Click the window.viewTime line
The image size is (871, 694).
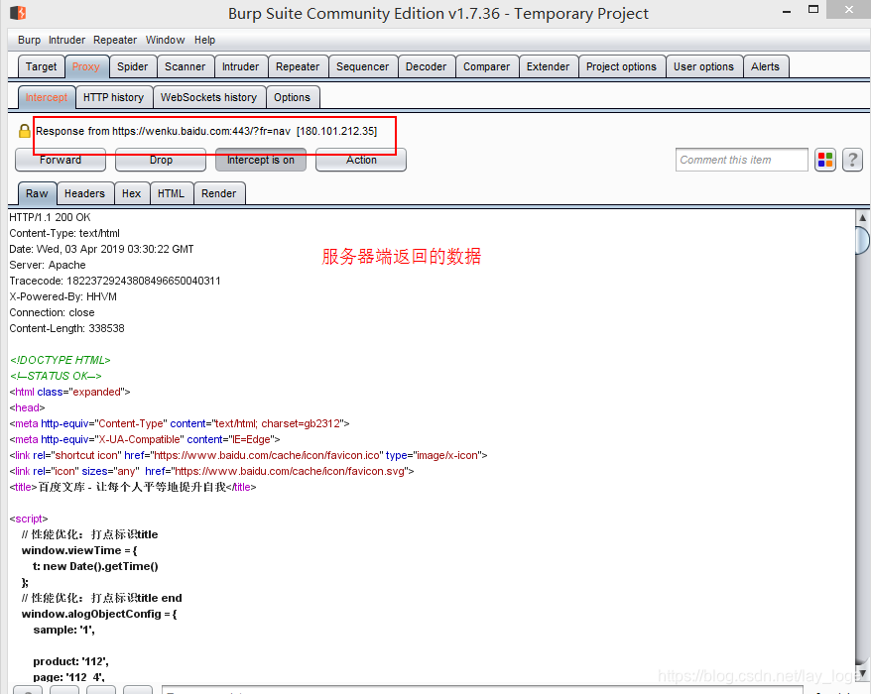pos(79,550)
